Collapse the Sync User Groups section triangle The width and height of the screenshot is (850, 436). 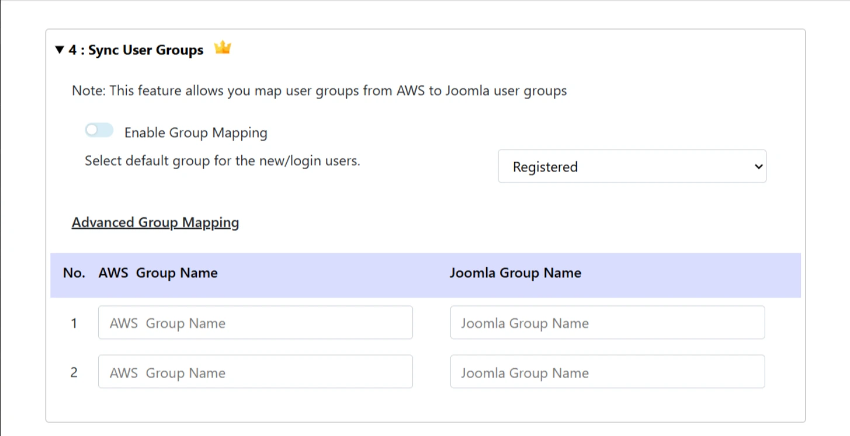(x=59, y=50)
